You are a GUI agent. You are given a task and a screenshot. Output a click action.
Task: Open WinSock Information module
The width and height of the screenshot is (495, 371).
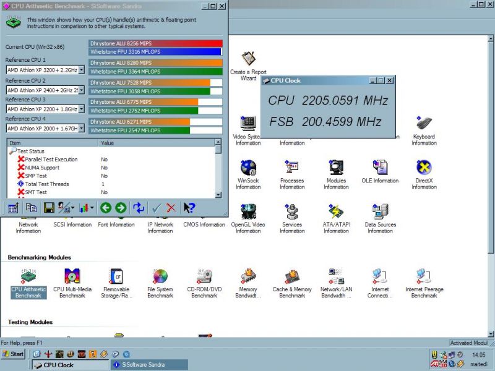(x=248, y=174)
